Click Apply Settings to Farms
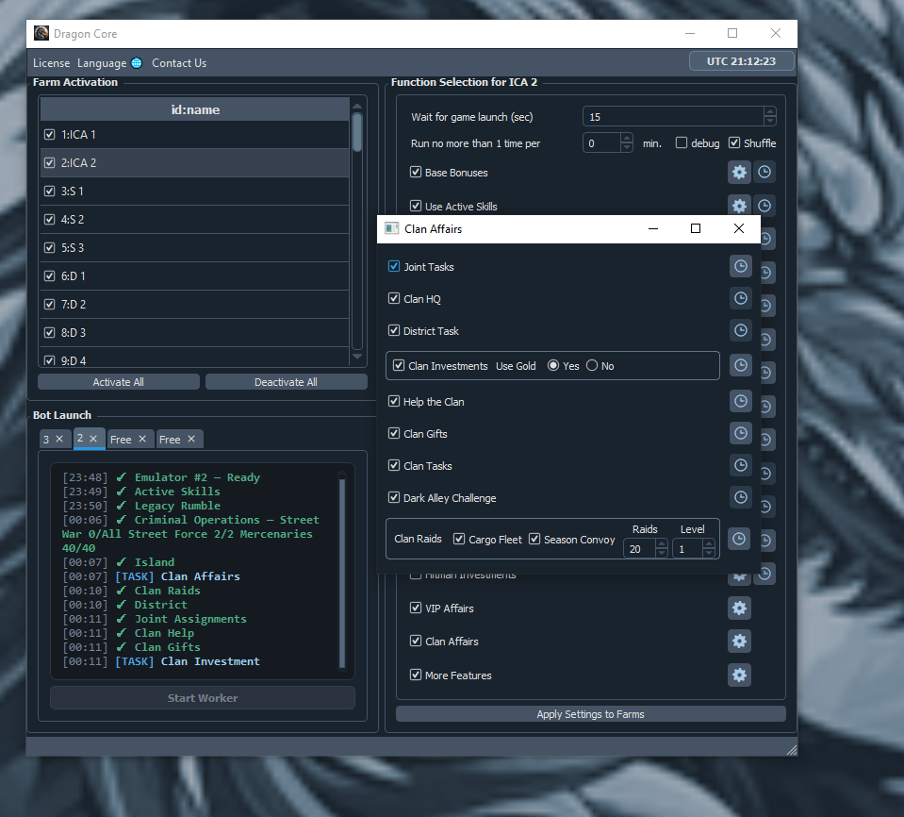 (x=590, y=714)
